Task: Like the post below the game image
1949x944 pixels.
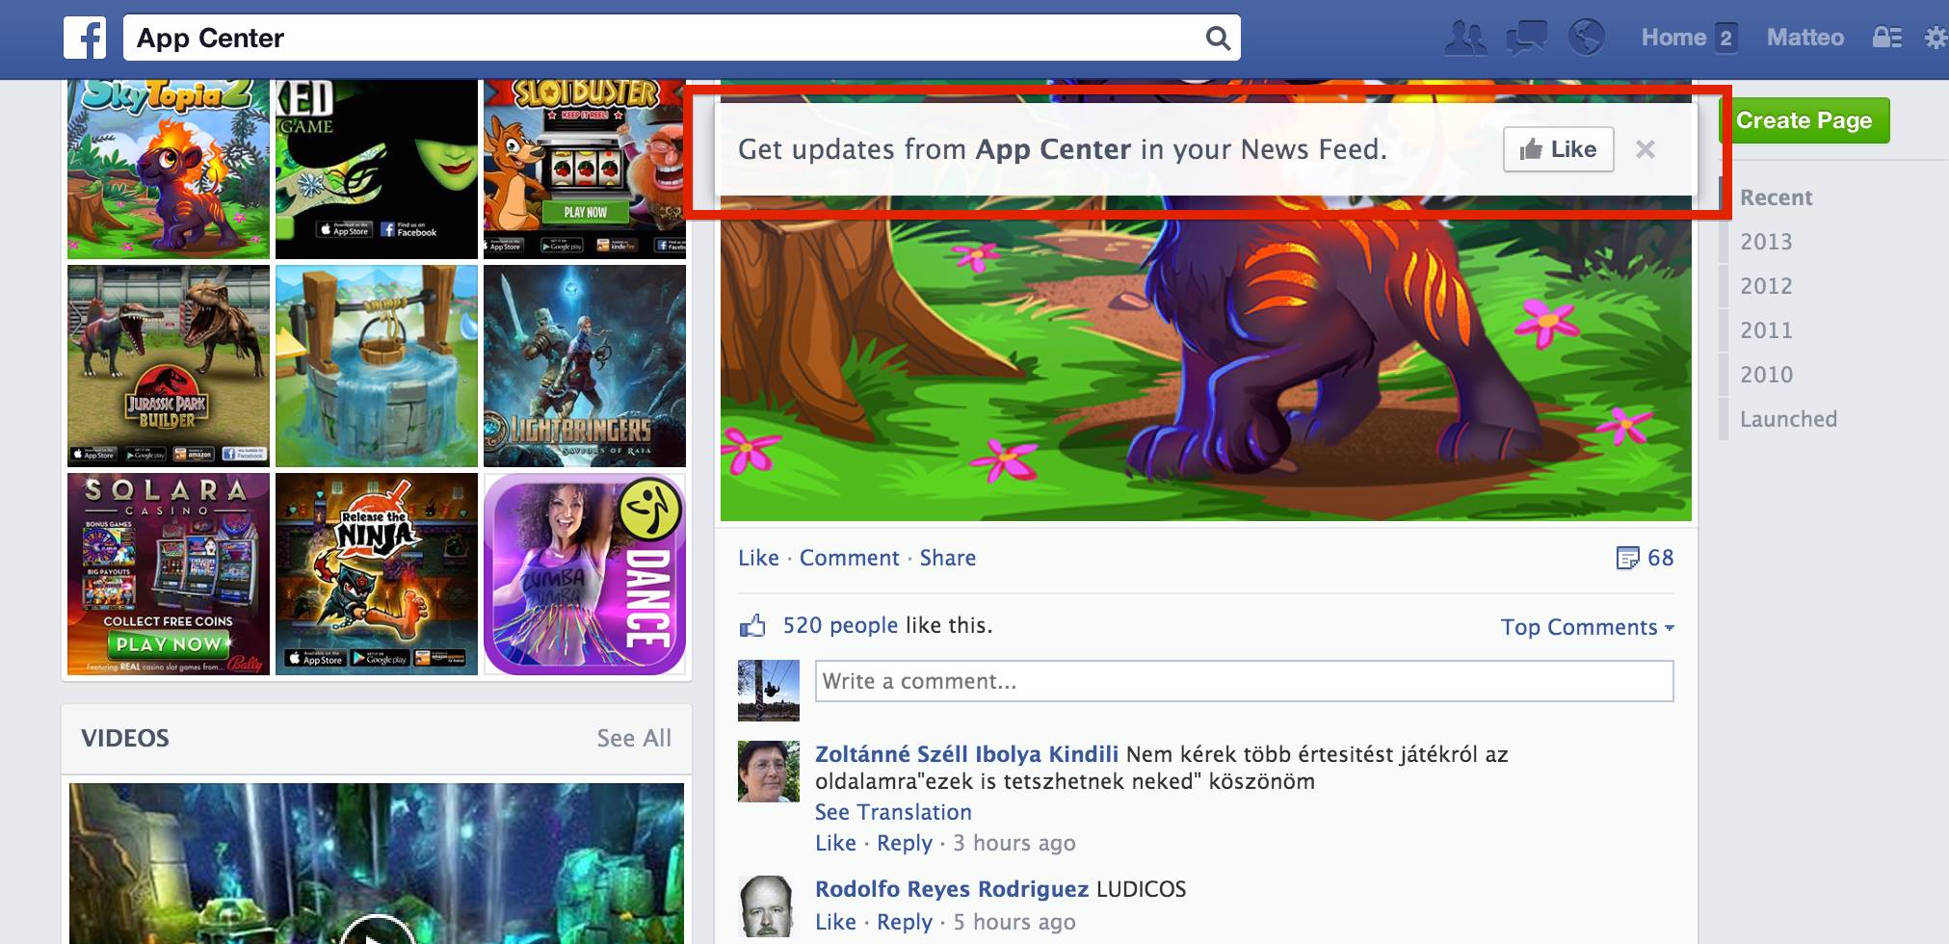Action: [758, 558]
